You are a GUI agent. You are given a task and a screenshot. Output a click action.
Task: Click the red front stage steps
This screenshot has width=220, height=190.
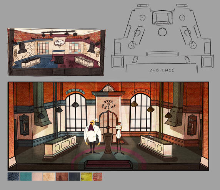pos(108,164)
